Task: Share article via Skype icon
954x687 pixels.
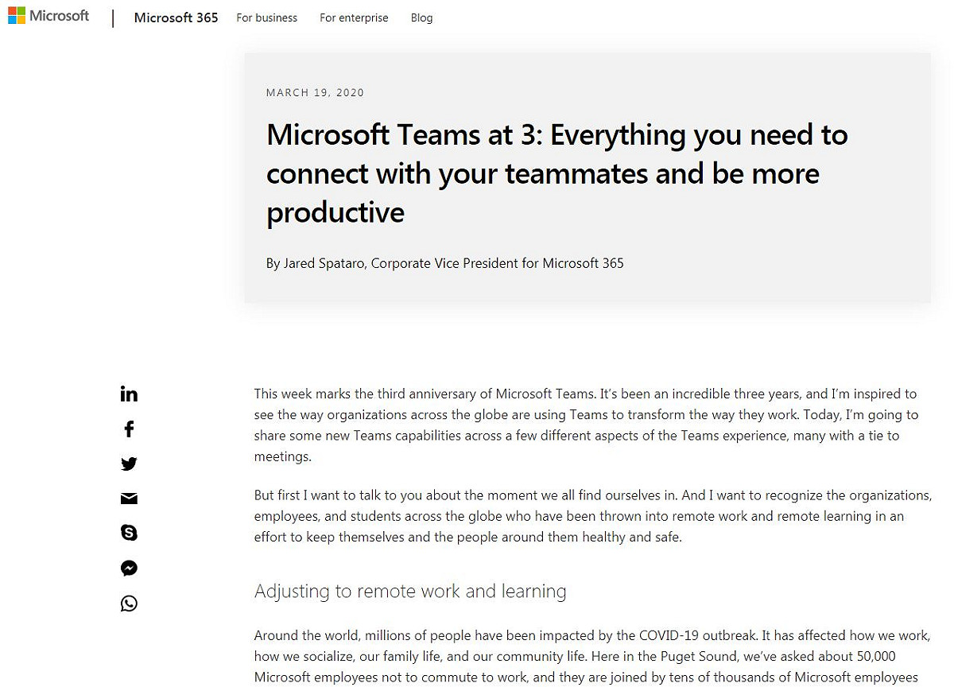Action: (x=129, y=533)
